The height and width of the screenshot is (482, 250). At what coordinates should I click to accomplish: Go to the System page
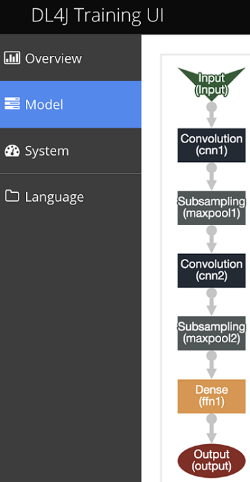tap(71, 151)
